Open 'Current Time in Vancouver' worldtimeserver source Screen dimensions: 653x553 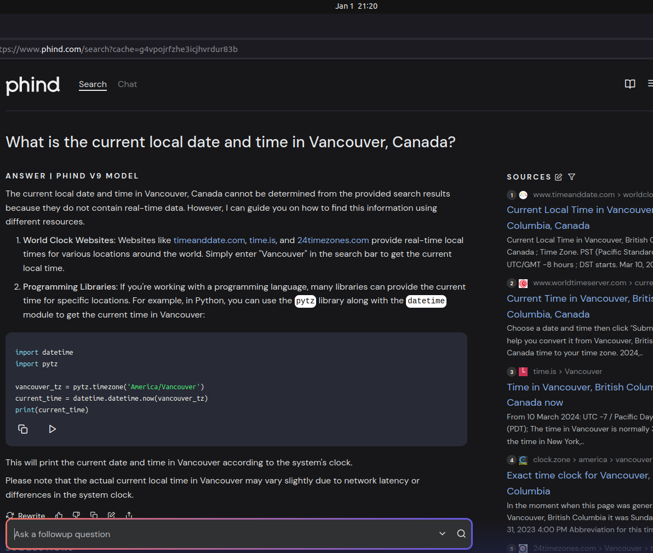click(x=580, y=306)
